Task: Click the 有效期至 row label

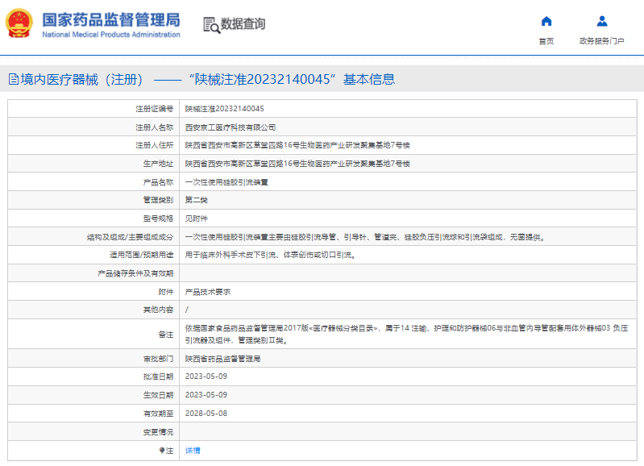Action: (x=158, y=414)
